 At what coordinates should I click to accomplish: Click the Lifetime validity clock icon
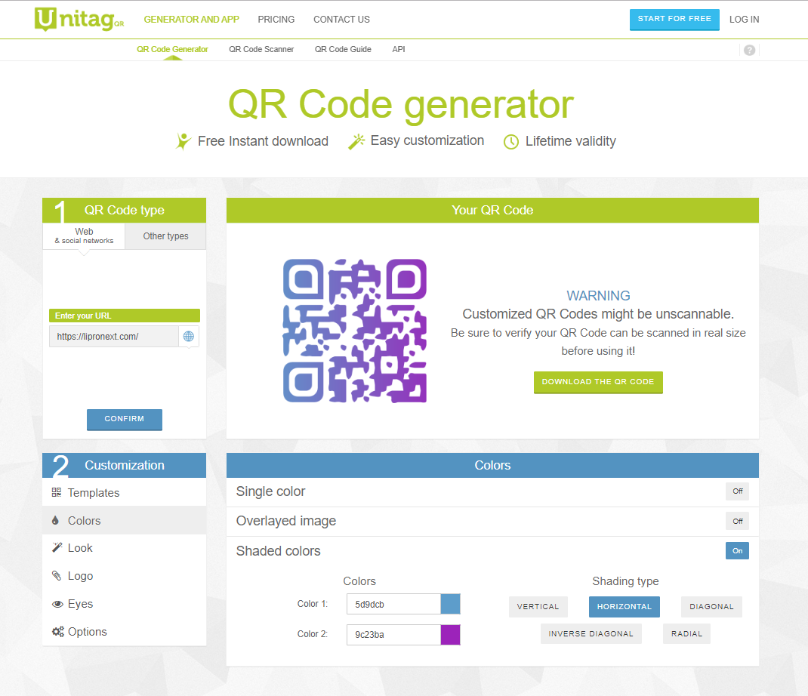coord(510,142)
